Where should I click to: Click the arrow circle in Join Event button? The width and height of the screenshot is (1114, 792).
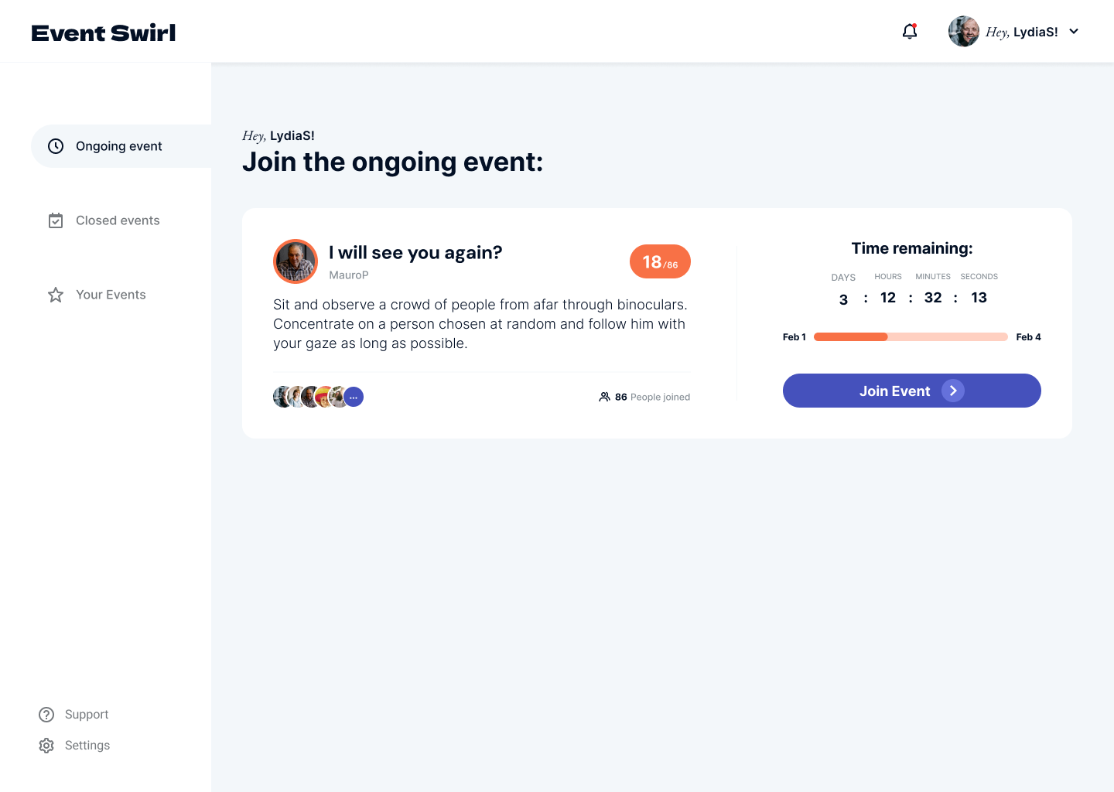(953, 391)
